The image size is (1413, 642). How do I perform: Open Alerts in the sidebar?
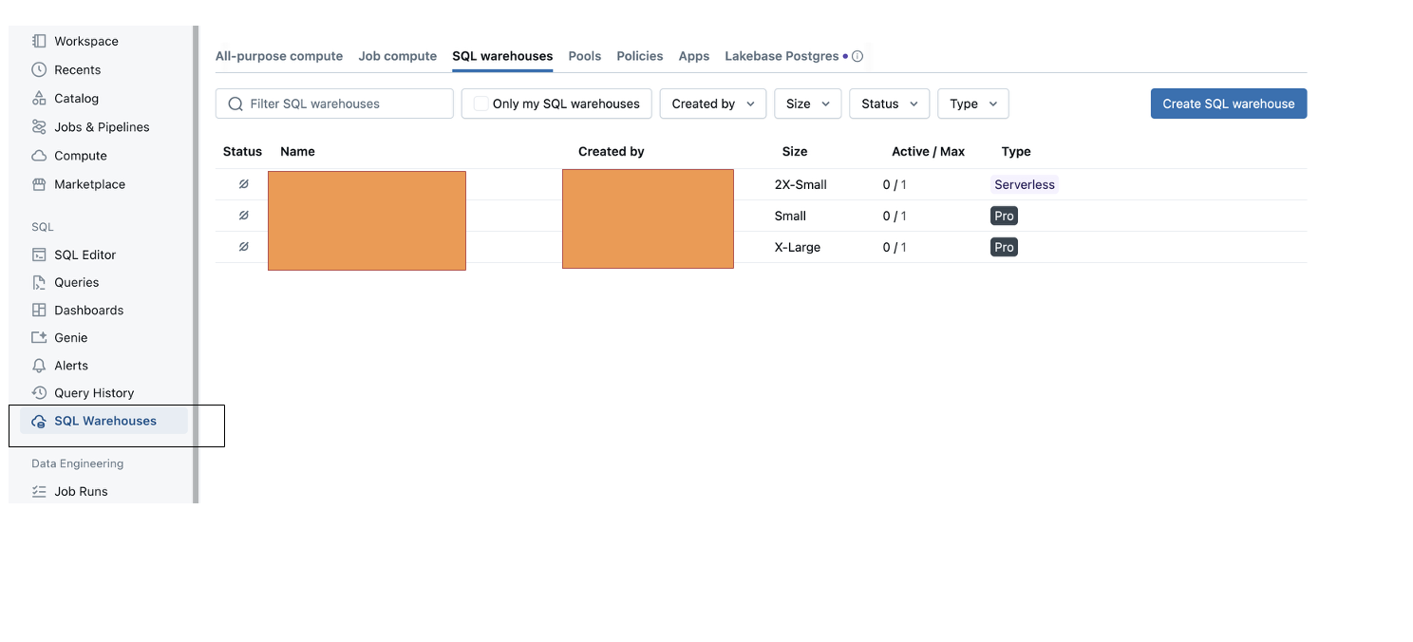pos(70,365)
